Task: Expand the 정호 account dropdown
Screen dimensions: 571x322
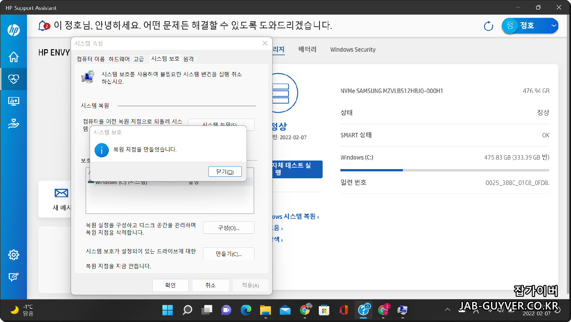Action: pyautogui.click(x=554, y=26)
